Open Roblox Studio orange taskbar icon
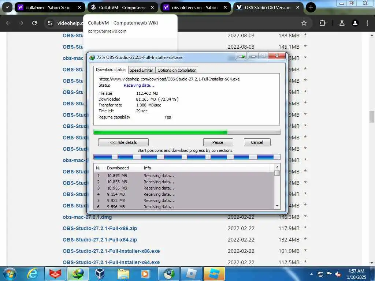 point(214,274)
